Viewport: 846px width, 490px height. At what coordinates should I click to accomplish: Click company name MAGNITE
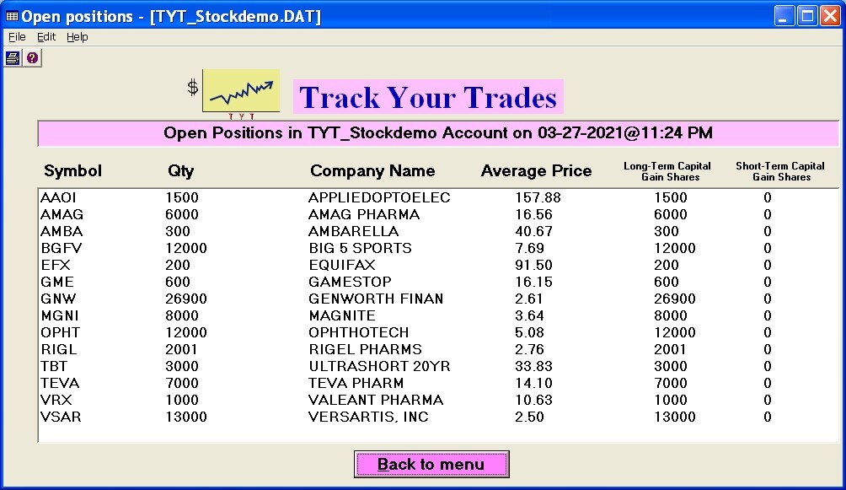coord(342,315)
